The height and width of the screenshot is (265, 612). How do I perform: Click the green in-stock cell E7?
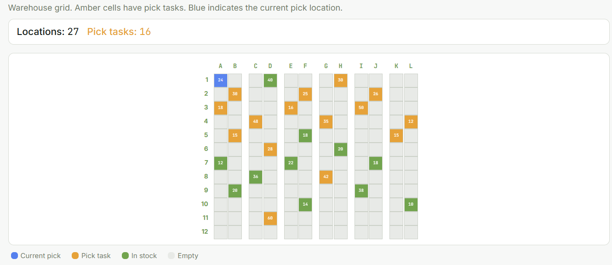click(x=291, y=163)
